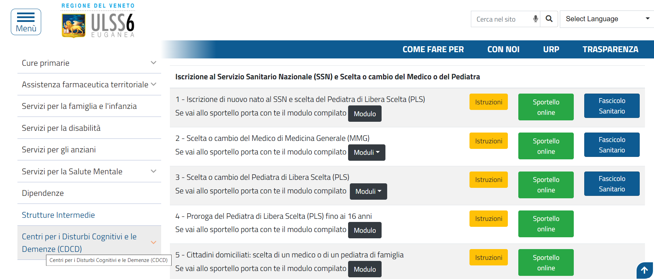Viewport: 654px width, 279px height.
Task: Expand Servizi per la Salute Mentale
Action: point(153,171)
